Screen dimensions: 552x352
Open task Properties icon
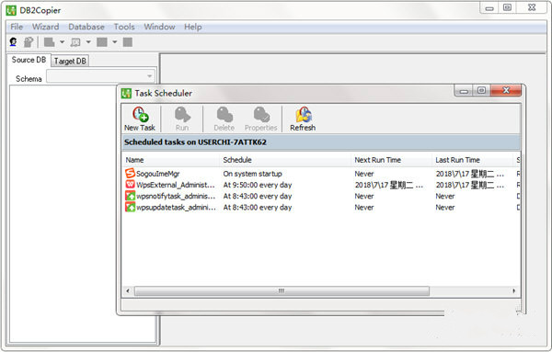pyautogui.click(x=261, y=114)
